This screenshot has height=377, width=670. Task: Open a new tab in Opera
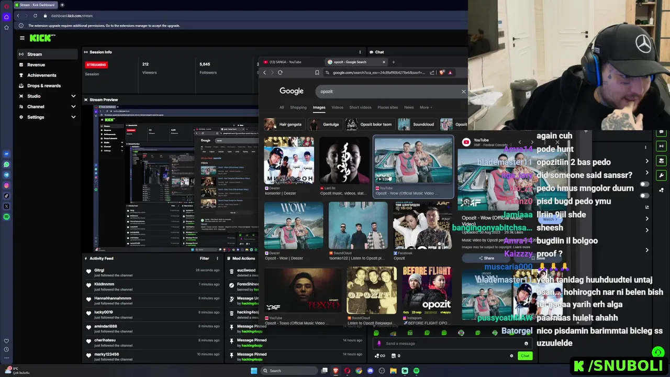(x=62, y=5)
